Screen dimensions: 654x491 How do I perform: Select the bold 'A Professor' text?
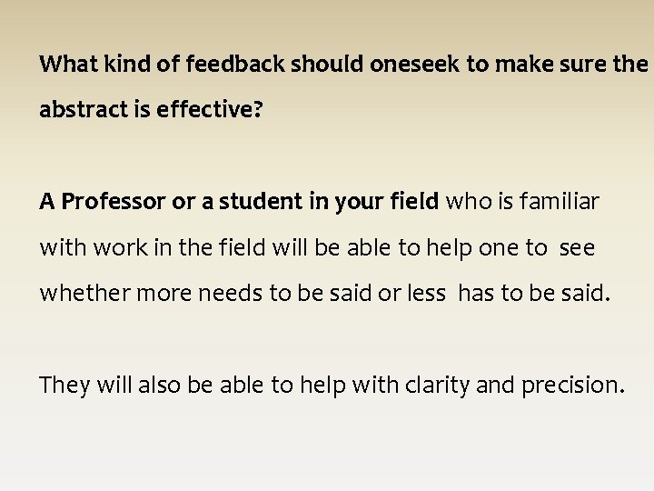[102, 201]
